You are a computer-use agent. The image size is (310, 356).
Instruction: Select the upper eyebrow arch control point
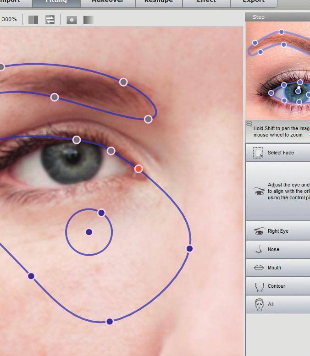[123, 82]
